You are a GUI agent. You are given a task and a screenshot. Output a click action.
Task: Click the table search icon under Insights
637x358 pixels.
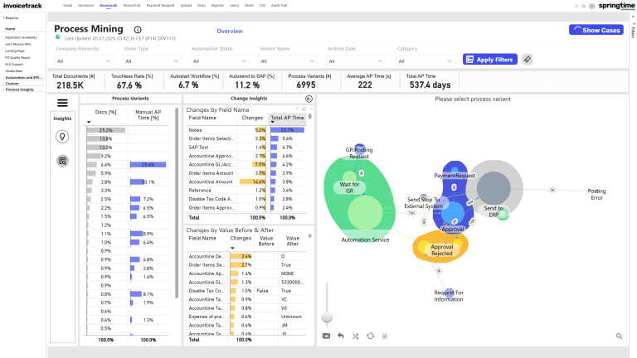tap(62, 161)
